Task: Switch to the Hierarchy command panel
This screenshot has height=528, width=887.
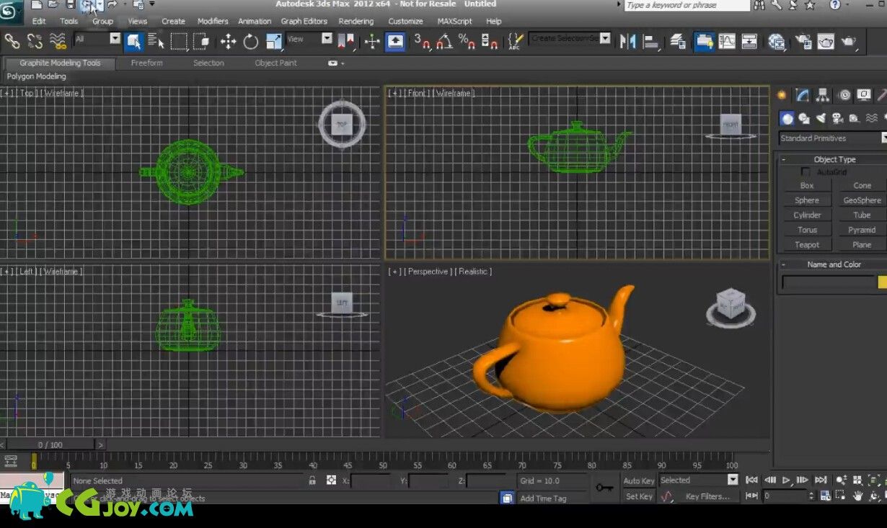Action: tap(824, 95)
